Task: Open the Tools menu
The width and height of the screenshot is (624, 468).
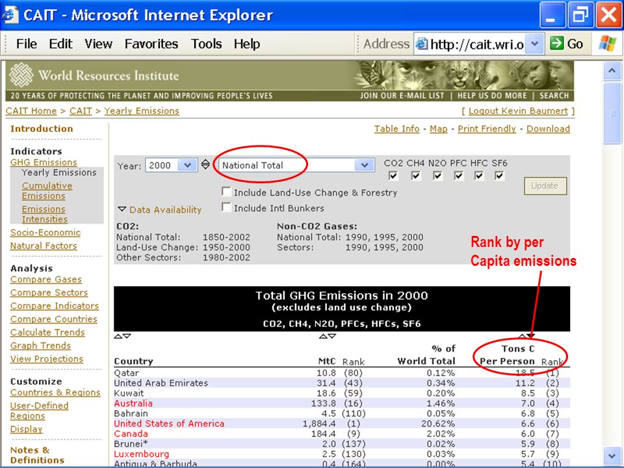Action: (206, 44)
